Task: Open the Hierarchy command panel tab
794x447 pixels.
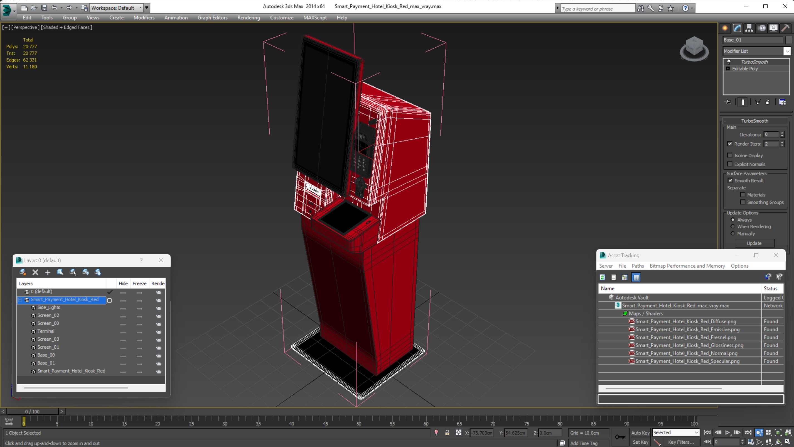Action: [749, 28]
